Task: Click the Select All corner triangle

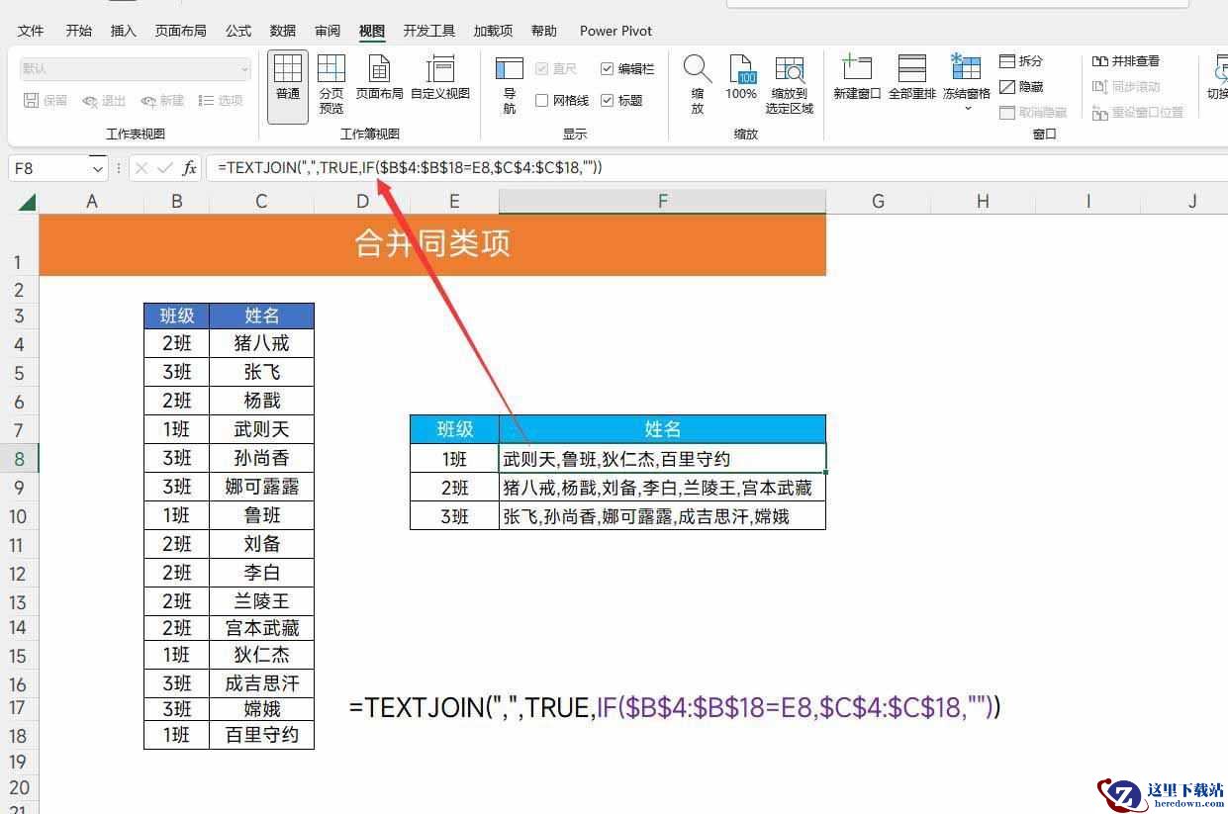Action: coord(27,202)
